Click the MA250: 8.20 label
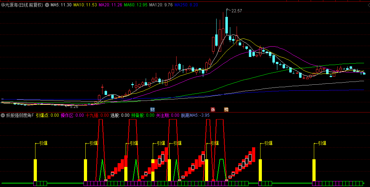Screen dimensions: 370x187 (186, 5)
